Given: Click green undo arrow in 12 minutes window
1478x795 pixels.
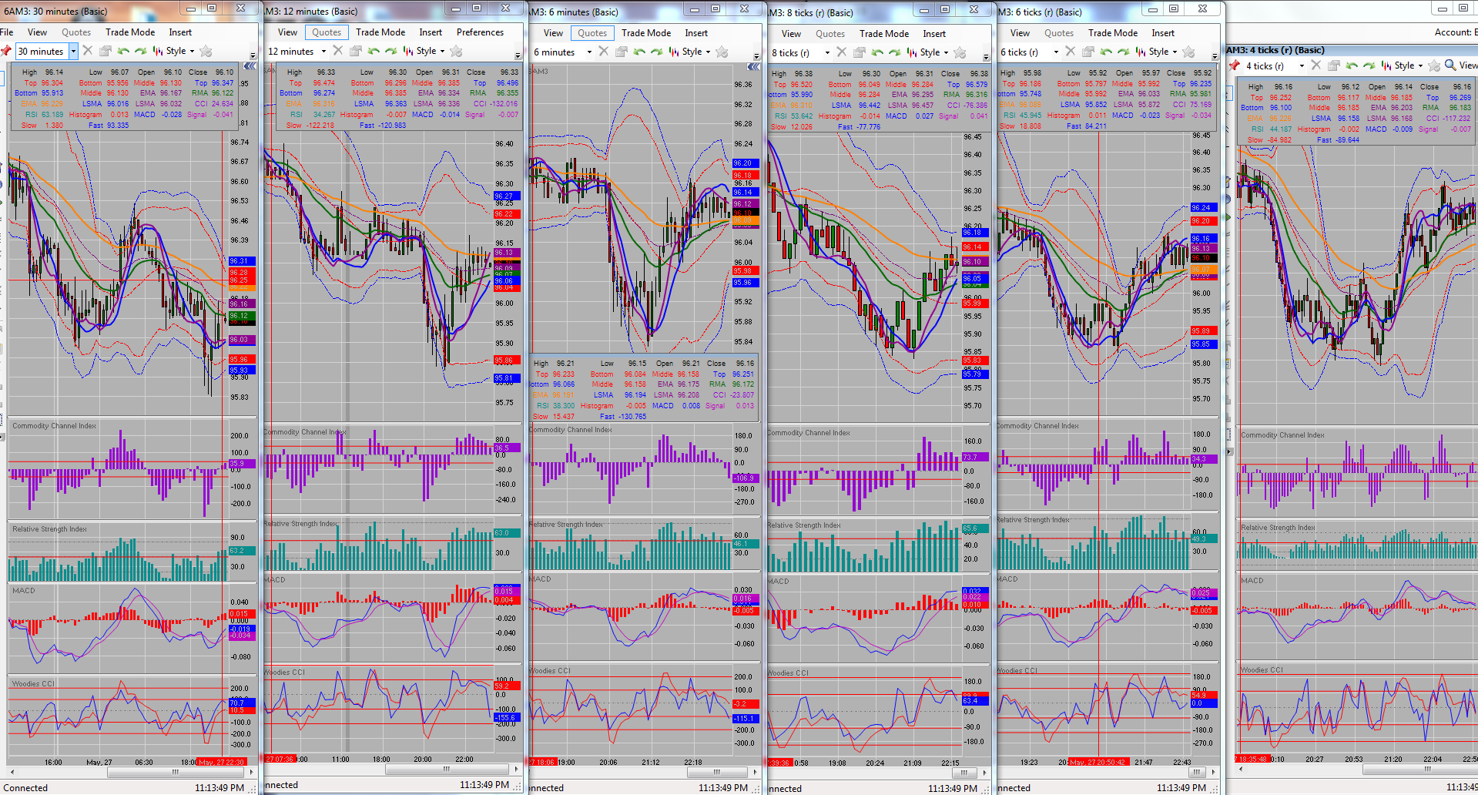Looking at the screenshot, I should click(x=374, y=51).
